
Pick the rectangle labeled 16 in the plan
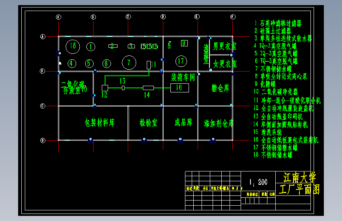coord(179,88)
